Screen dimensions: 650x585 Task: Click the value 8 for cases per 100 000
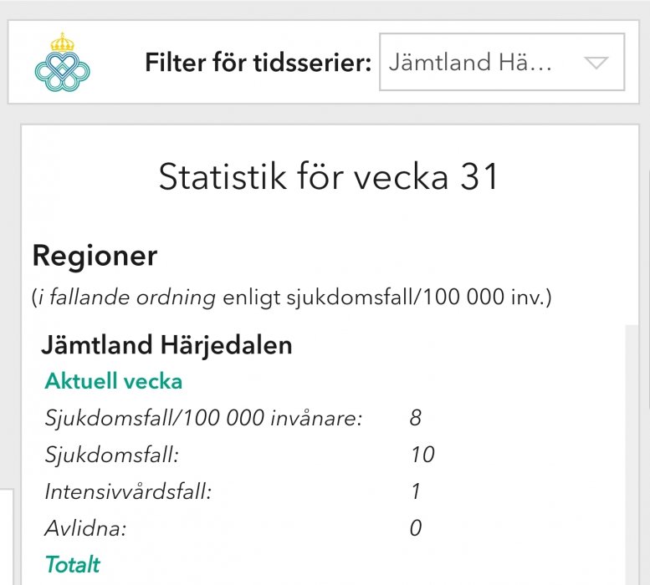[416, 418]
